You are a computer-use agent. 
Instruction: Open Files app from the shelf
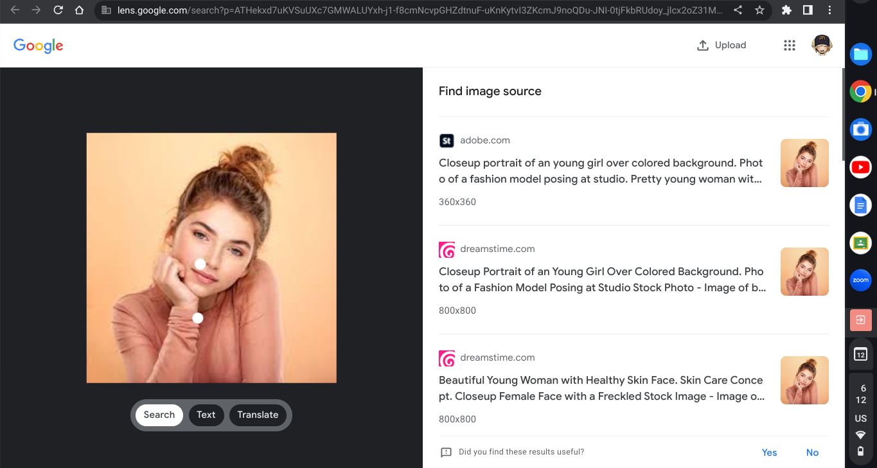[860, 55]
